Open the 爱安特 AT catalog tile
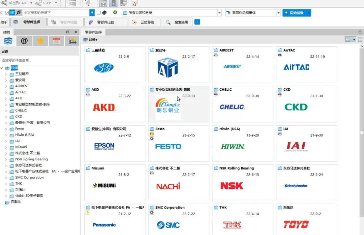364x235 pixels. click(179, 65)
